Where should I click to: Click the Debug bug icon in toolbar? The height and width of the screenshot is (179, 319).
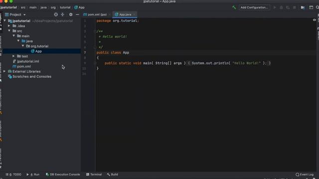click(281, 7)
